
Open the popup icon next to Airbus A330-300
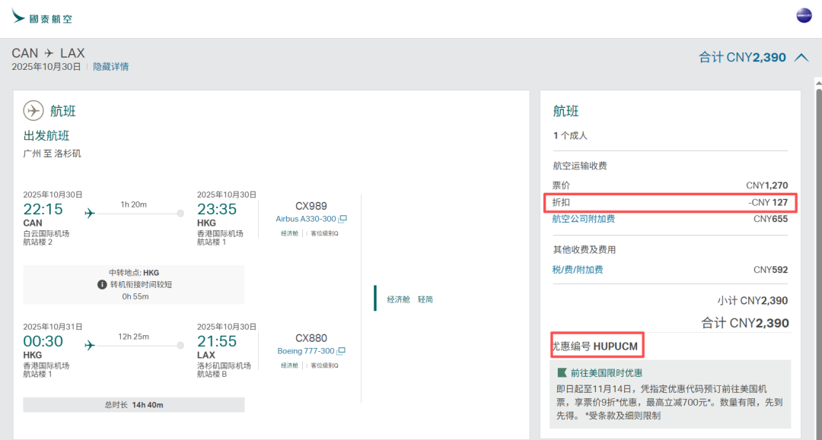[343, 219]
